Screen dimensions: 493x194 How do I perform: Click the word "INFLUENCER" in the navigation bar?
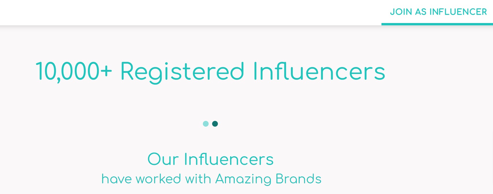click(x=458, y=12)
